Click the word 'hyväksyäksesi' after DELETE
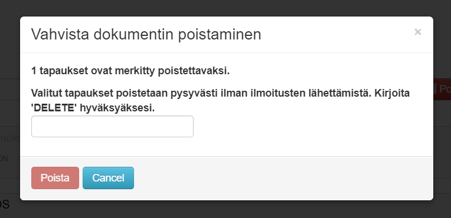The image size is (451, 218). [117, 108]
